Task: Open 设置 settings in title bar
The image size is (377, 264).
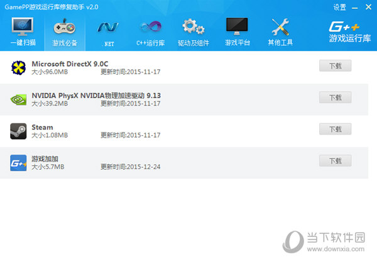Action: tap(340, 7)
